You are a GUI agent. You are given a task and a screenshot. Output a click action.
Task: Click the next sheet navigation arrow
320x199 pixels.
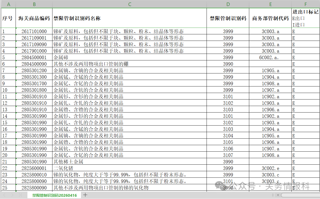(12, 195)
